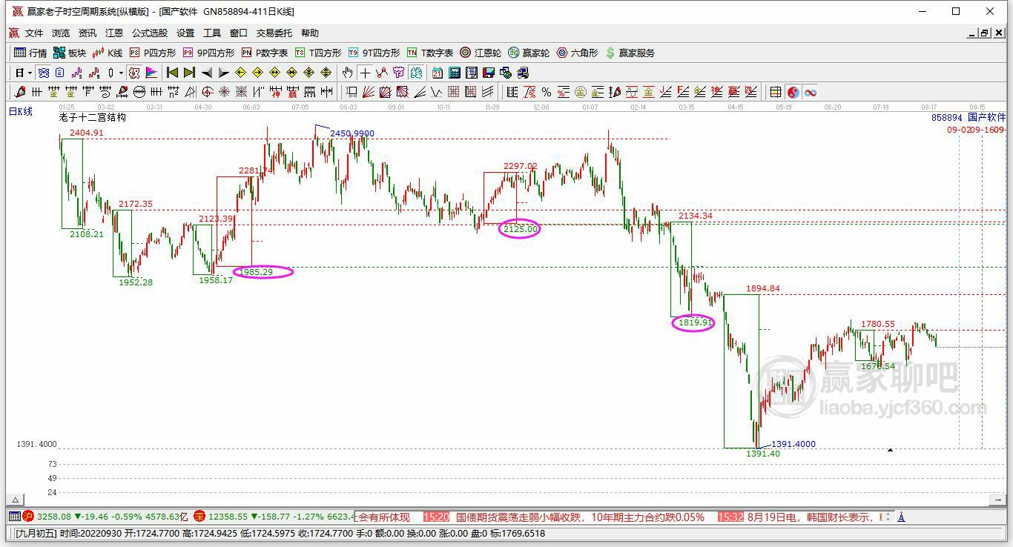Open the calendar 21 icon
Viewport: 1013px width, 547px height.
click(438, 73)
